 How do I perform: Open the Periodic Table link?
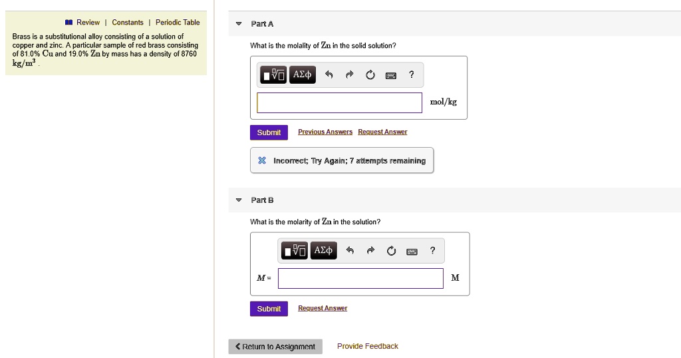178,23
